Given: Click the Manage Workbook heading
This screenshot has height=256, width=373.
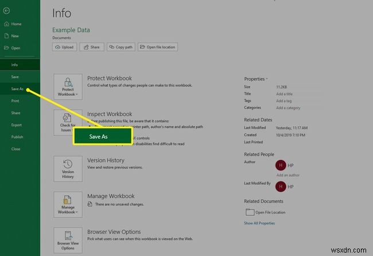Looking at the screenshot, I should (x=111, y=196).
